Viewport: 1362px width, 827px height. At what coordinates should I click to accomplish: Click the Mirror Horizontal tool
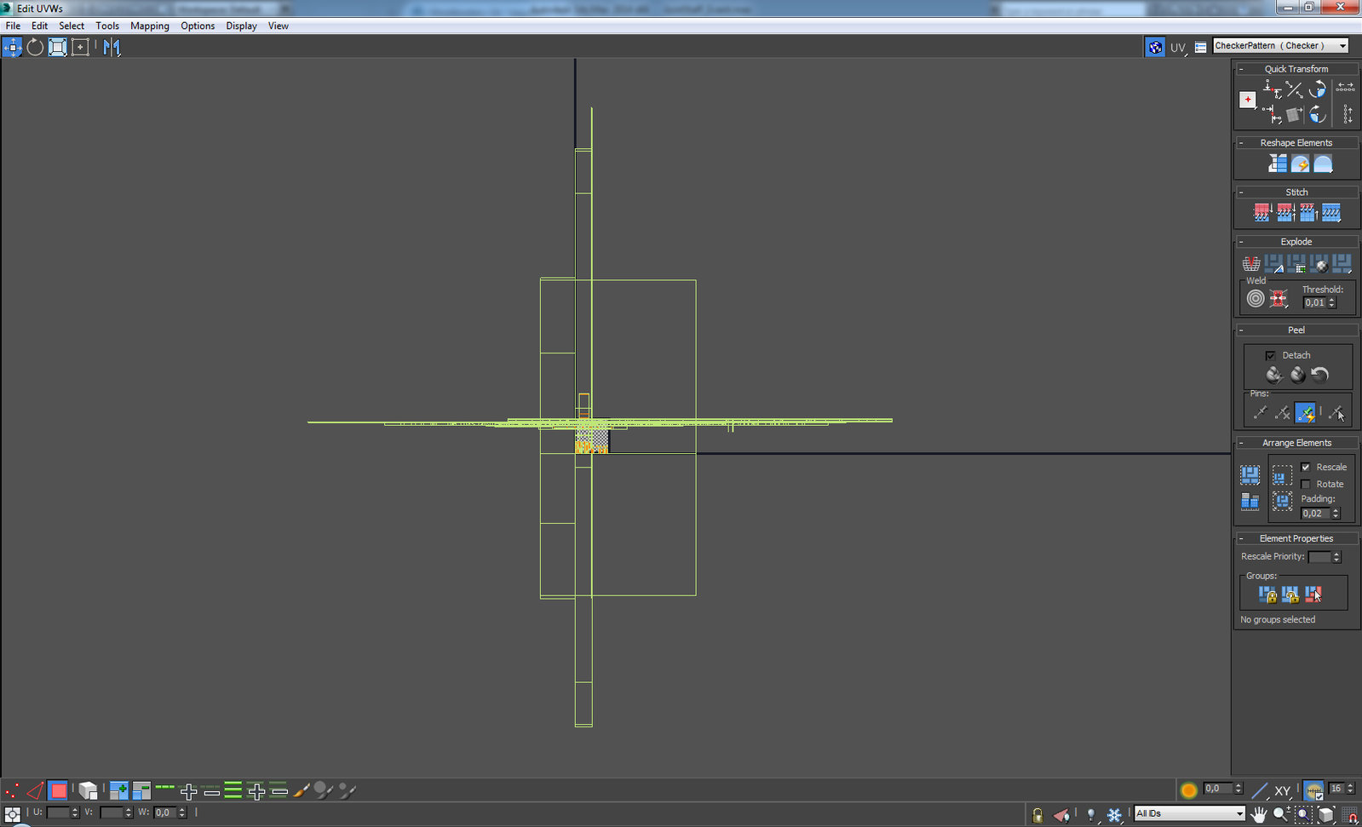click(112, 48)
